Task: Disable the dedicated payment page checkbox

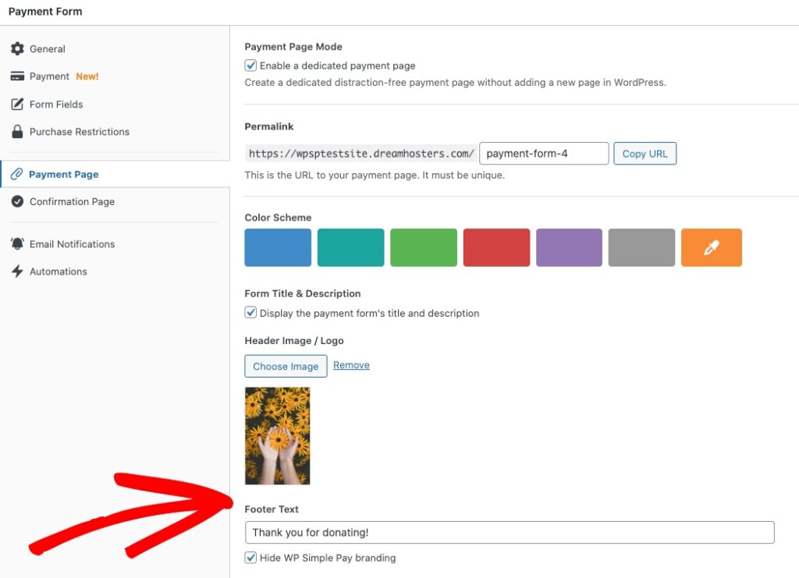Action: (x=251, y=66)
